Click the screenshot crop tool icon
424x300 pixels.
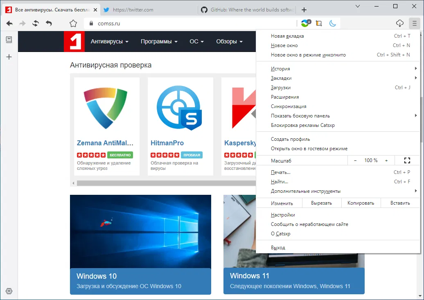pos(319,24)
